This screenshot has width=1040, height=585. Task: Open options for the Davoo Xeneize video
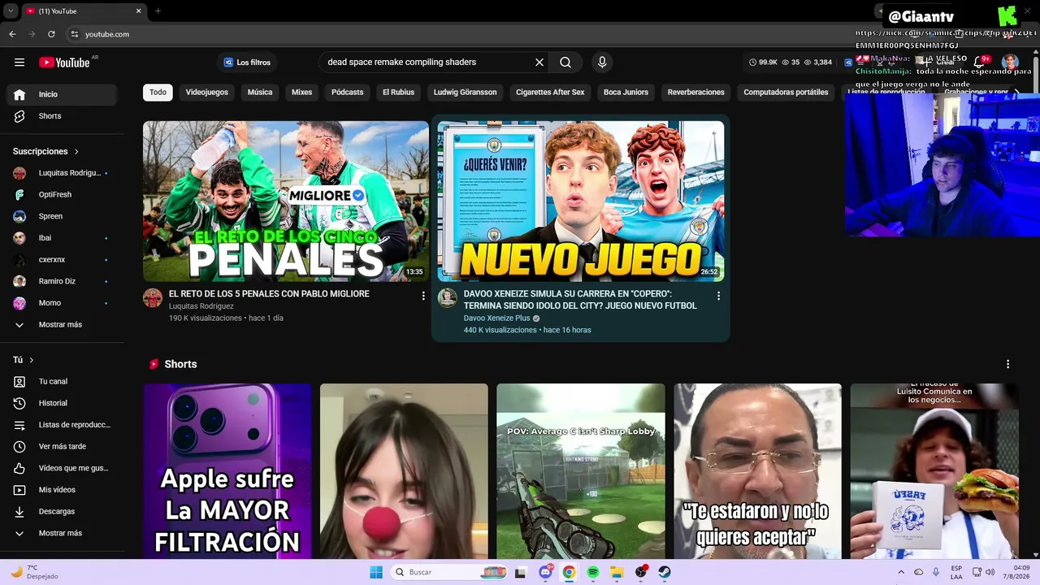pos(718,296)
